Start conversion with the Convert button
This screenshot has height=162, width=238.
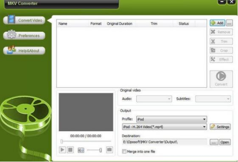pyautogui.click(x=221, y=79)
